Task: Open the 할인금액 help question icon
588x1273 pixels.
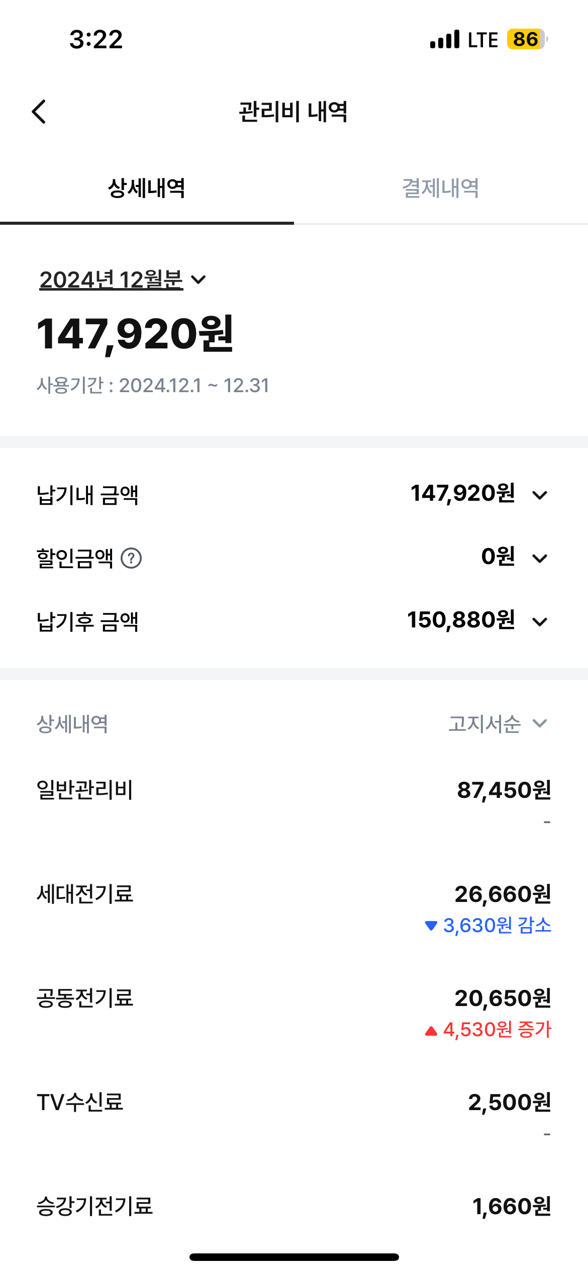Action: 132,558
